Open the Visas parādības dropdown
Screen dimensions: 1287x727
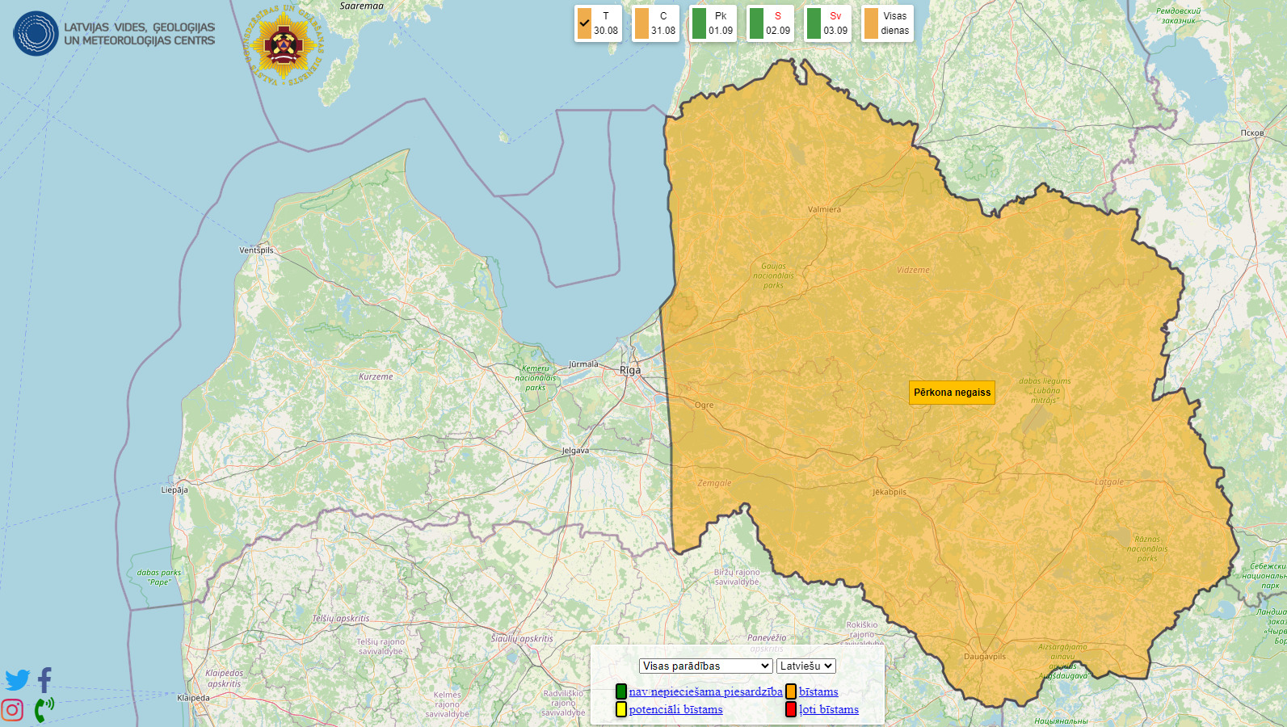tap(705, 666)
